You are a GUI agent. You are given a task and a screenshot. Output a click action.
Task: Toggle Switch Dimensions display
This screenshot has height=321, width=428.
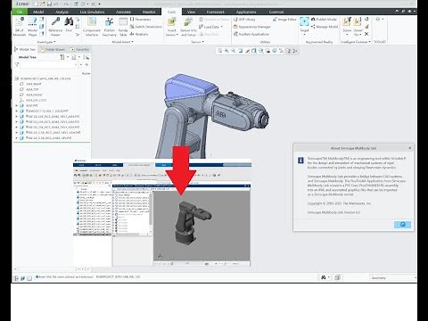(145, 27)
